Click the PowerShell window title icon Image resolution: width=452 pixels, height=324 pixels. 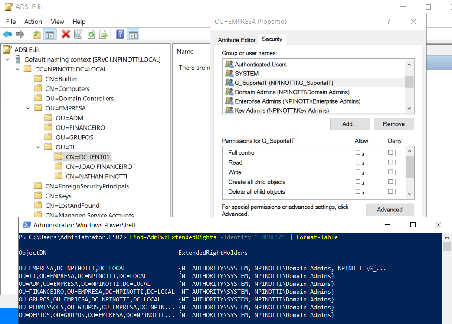pyautogui.click(x=27, y=225)
